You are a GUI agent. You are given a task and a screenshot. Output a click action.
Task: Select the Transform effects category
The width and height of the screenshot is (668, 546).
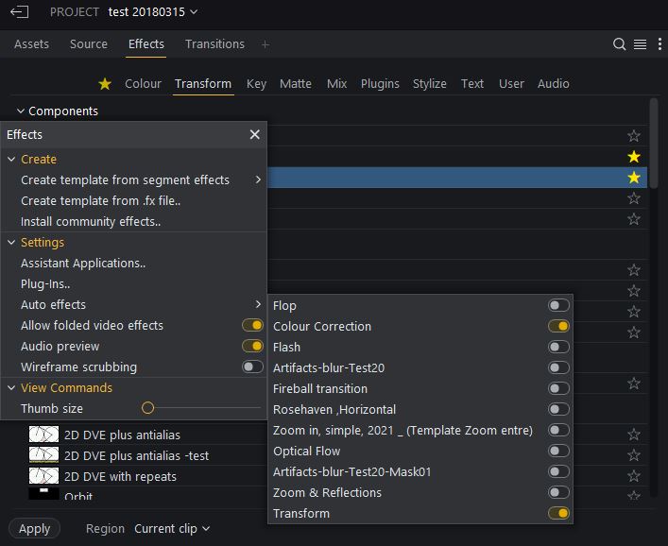[203, 83]
